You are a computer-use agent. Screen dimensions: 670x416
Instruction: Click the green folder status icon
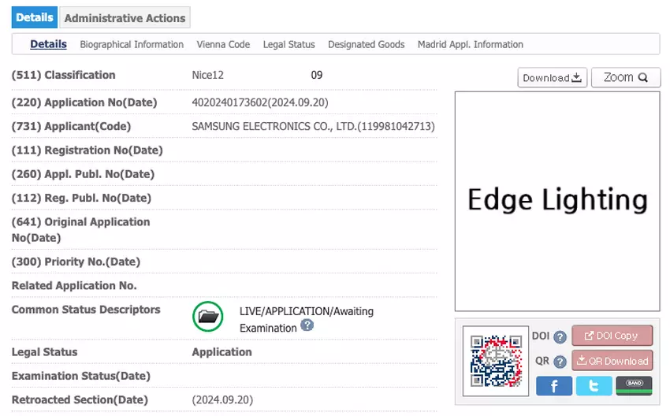coord(208,317)
